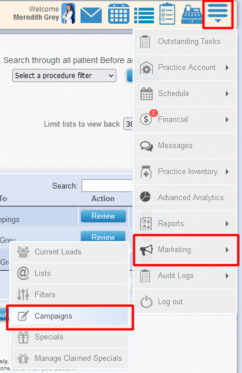The height and width of the screenshot is (373, 242).
Task: Open the hamburger dropdown menu icon
Action: [x=218, y=13]
